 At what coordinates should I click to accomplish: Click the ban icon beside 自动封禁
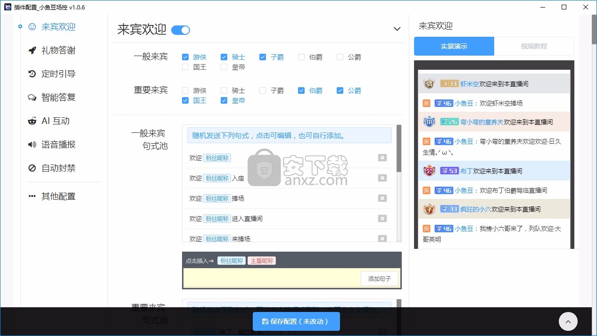point(32,168)
